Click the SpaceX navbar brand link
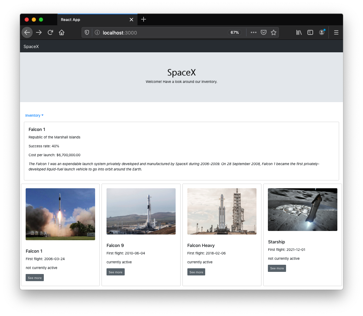363x316 pixels. pyautogui.click(x=31, y=46)
